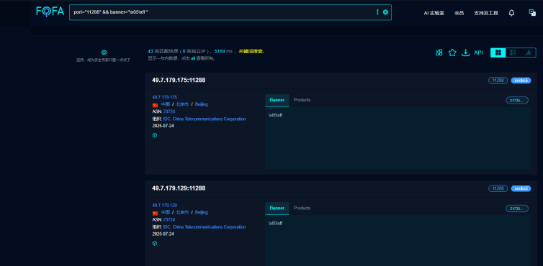
Task: Click the socks5 tag of 49.7.179.129
Action: tap(521, 188)
